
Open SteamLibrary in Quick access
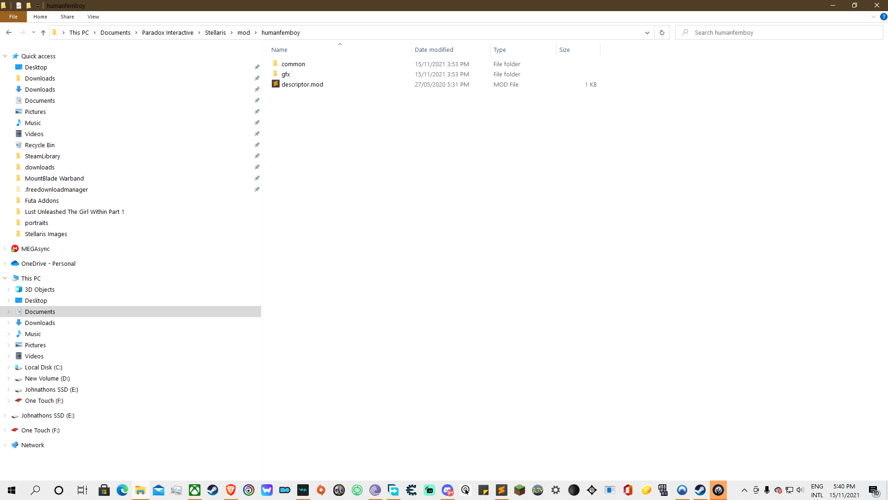43,156
